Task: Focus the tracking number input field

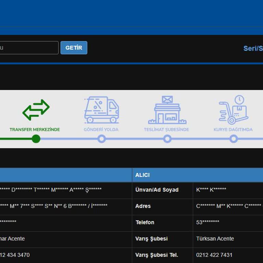Action: point(29,48)
